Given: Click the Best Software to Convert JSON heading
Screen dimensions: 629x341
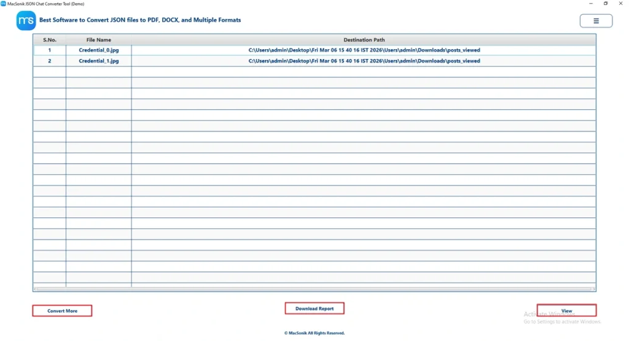Looking at the screenshot, I should click(x=140, y=20).
